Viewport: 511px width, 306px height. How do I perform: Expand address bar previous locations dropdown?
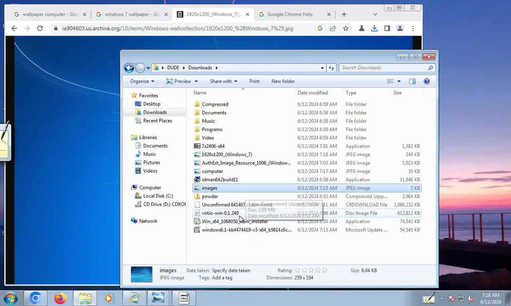click(x=322, y=68)
